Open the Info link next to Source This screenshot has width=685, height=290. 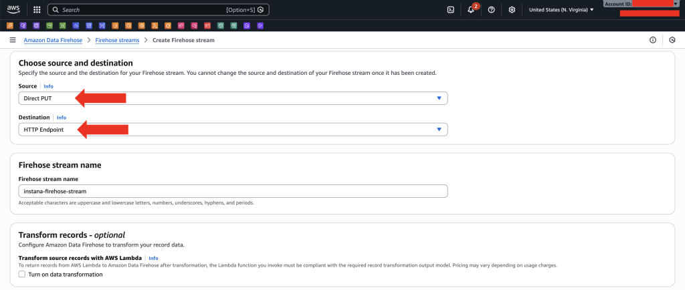tap(48, 86)
